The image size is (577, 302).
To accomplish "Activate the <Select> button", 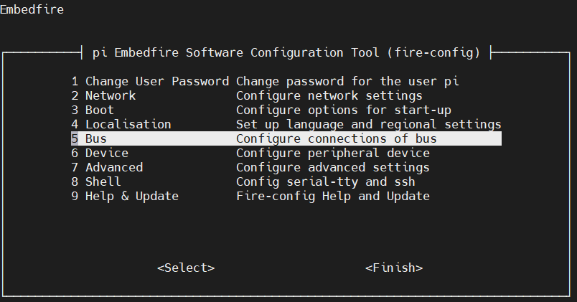I will (186, 268).
